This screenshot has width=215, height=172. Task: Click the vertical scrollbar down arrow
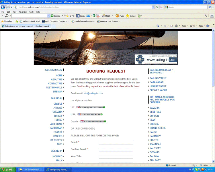[213, 161]
